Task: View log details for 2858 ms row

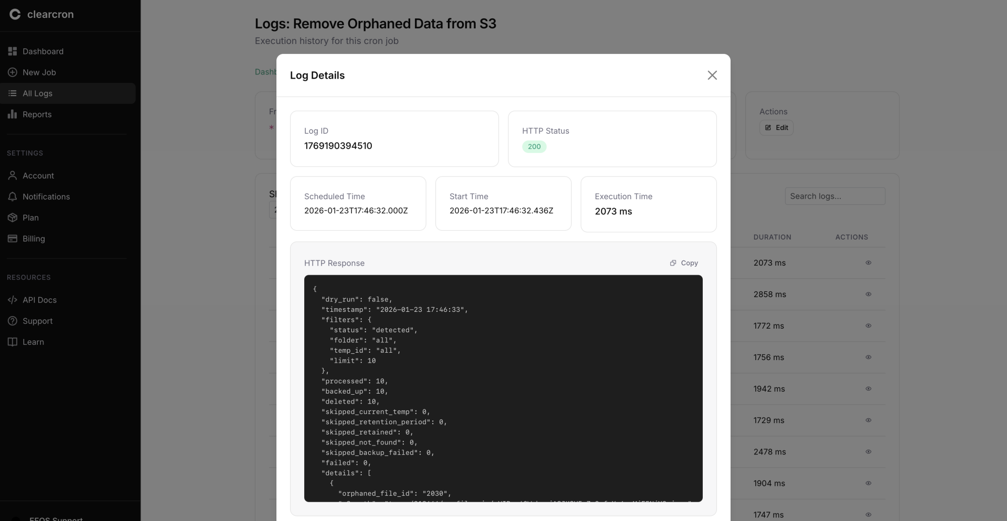Action: pyautogui.click(x=868, y=294)
